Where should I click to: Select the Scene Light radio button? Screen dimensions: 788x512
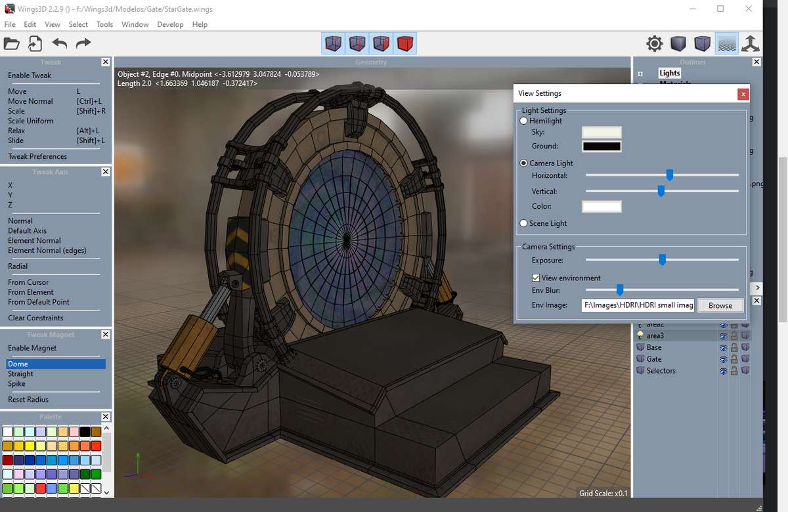click(523, 223)
